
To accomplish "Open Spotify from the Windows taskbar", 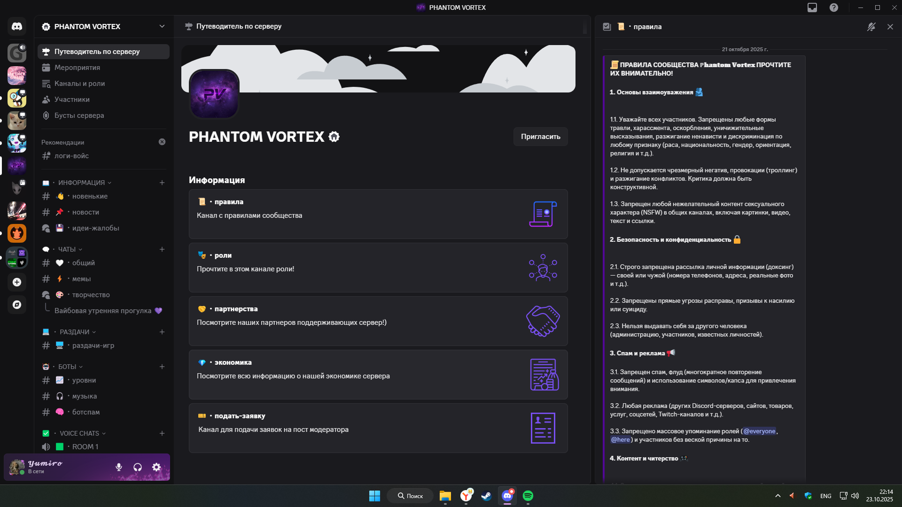I will [x=528, y=496].
